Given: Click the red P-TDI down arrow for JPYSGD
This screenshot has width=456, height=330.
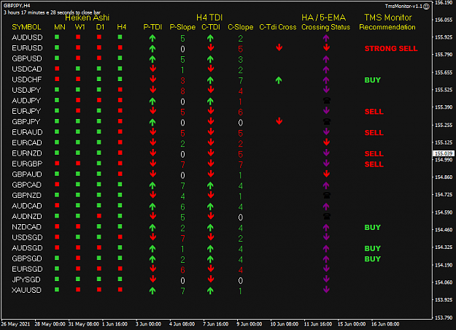Looking at the screenshot, I should click(x=152, y=280).
